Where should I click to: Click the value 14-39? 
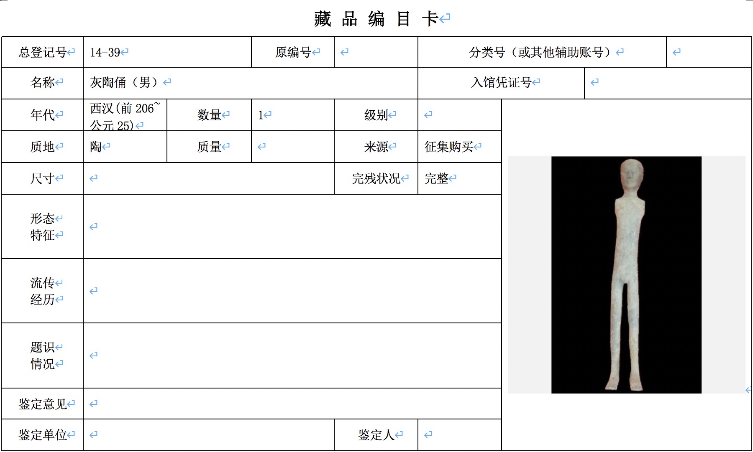[105, 52]
